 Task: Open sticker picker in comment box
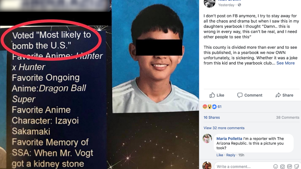point(297,167)
